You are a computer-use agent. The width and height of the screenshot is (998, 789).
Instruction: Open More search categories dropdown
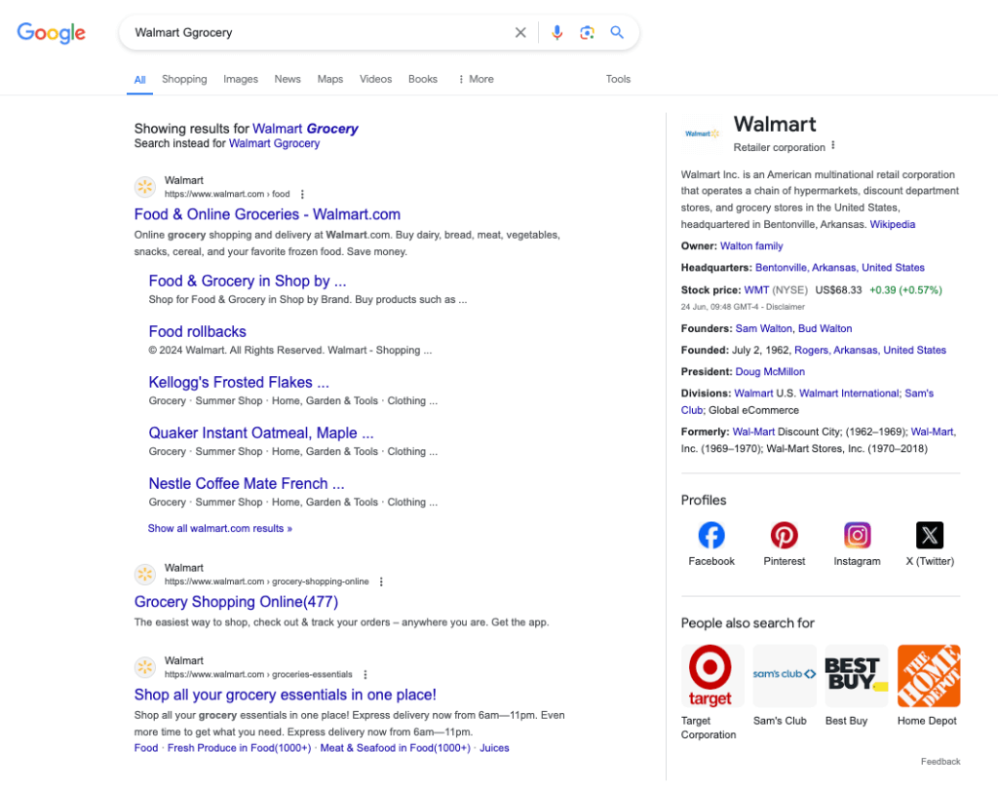(x=476, y=79)
